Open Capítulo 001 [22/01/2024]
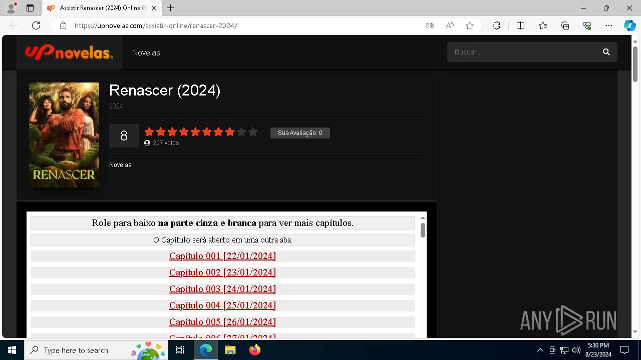 click(222, 256)
